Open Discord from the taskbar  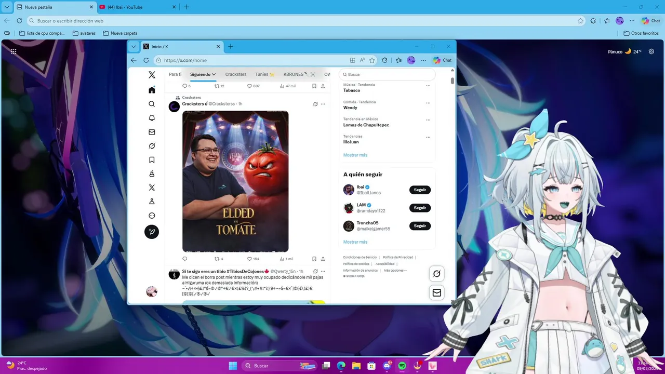tap(387, 366)
